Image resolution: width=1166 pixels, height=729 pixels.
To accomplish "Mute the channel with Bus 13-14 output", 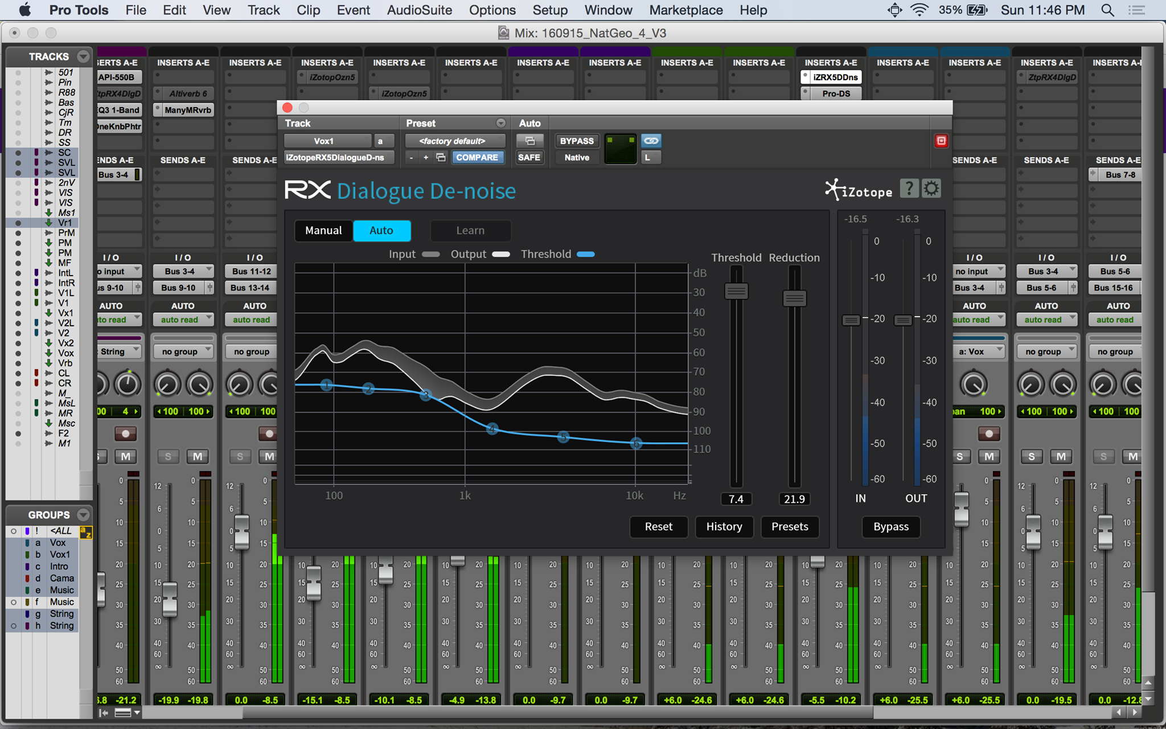I will tap(269, 457).
